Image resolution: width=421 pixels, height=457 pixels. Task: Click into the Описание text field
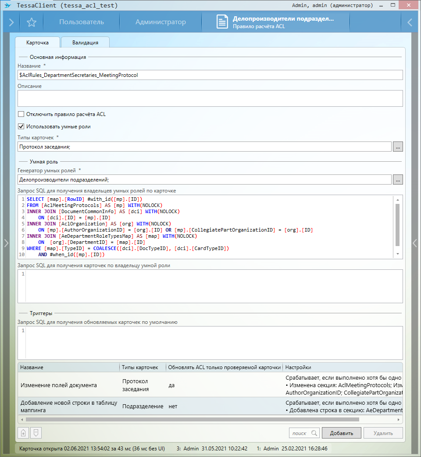tap(210, 98)
